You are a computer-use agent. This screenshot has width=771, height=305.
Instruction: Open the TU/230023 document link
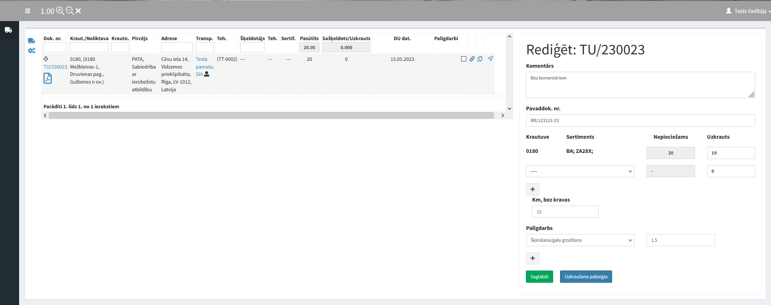point(55,67)
